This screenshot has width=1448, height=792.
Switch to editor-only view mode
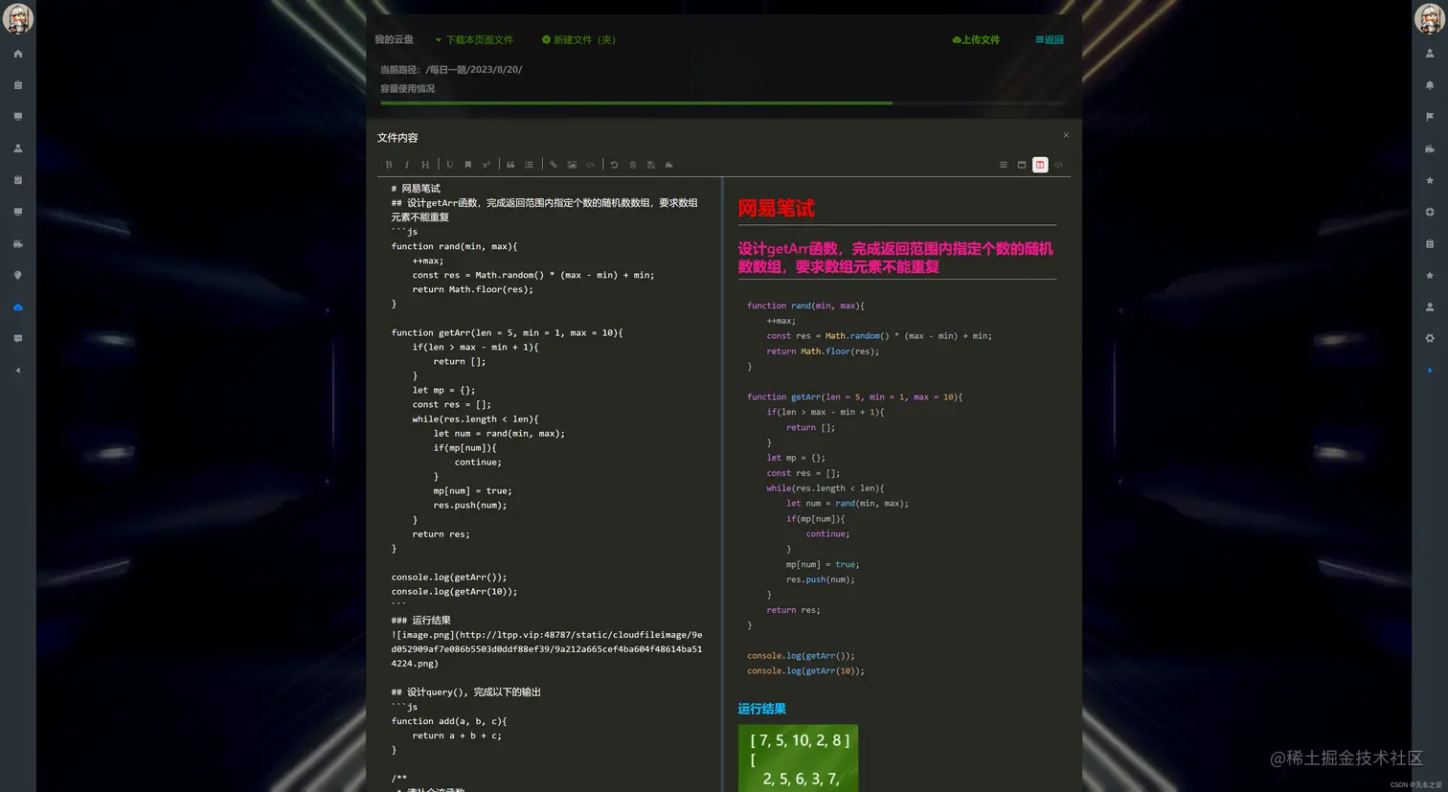coord(1021,165)
